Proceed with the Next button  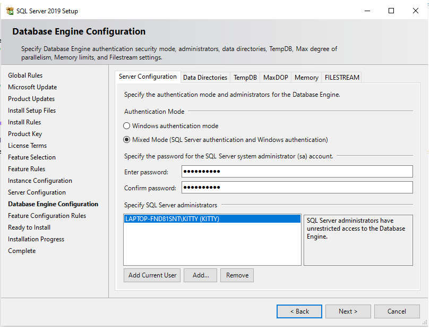pos(348,311)
